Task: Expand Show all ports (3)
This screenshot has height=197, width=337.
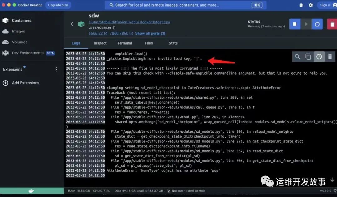Action: click(x=150, y=33)
